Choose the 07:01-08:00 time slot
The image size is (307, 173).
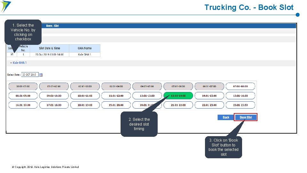(x=240, y=86)
